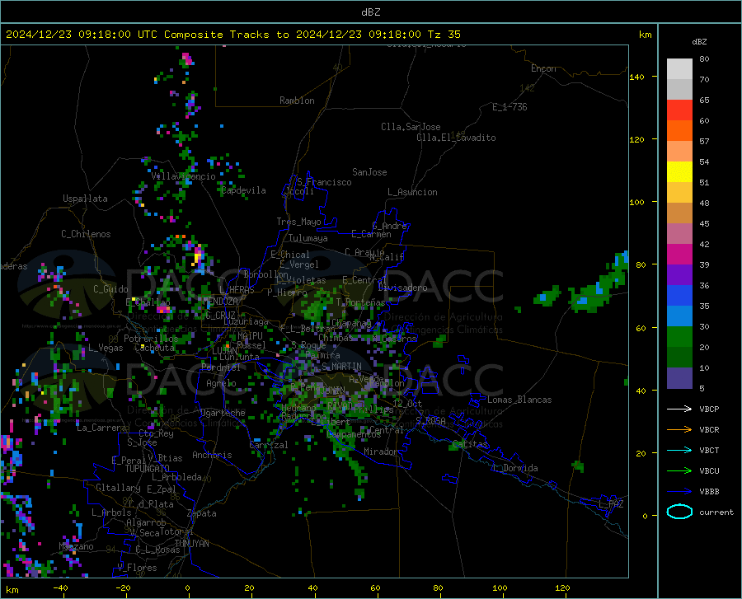The height and width of the screenshot is (599, 742).
Task: Click the 'L_PAZ' map label
Action: point(611,504)
